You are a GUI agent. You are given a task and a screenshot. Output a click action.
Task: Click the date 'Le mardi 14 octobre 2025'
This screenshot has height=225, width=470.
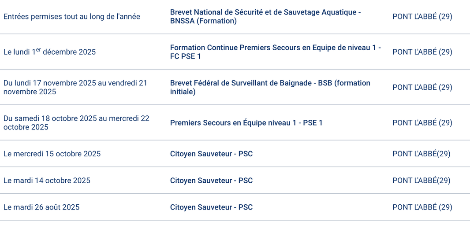coord(47,181)
